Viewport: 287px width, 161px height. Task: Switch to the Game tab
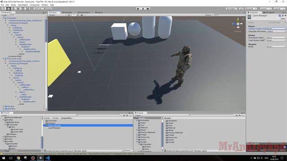99,13
